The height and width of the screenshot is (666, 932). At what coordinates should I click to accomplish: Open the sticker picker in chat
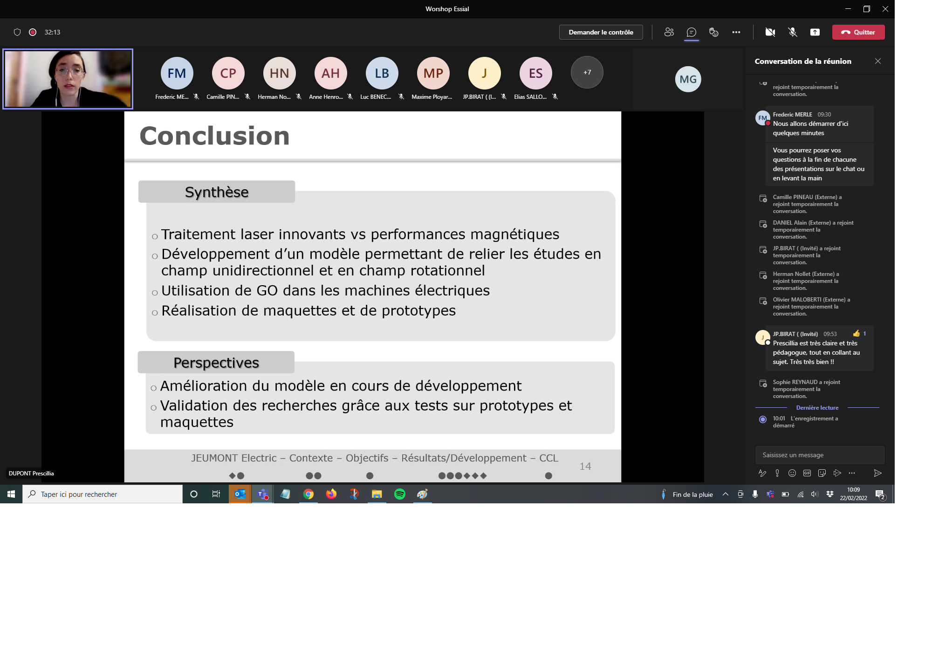(x=822, y=473)
